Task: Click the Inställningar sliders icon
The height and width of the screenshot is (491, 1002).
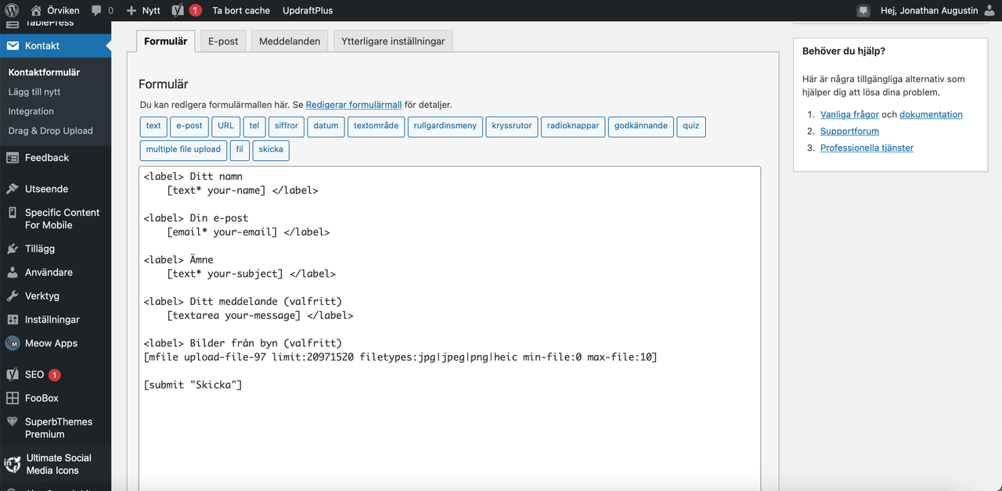Action: 13,320
